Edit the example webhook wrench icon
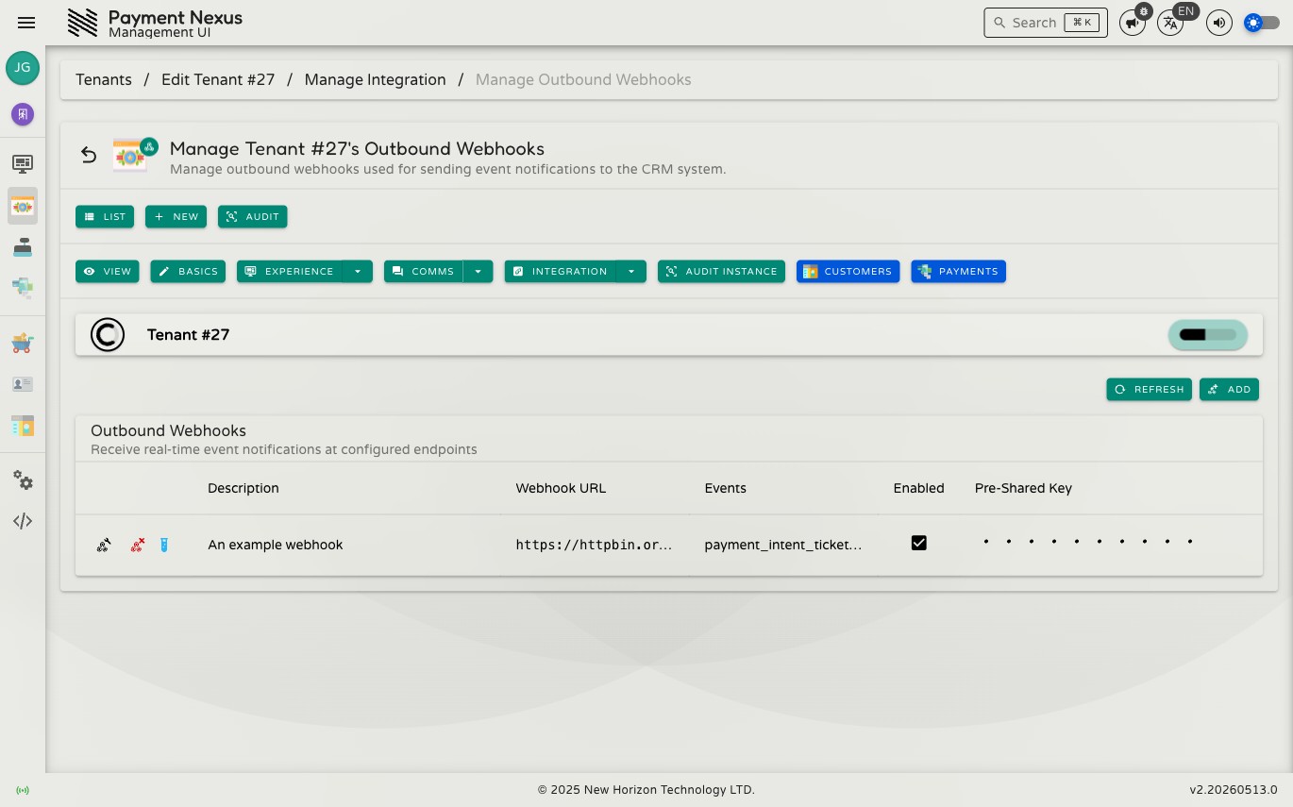The image size is (1293, 807). (104, 545)
